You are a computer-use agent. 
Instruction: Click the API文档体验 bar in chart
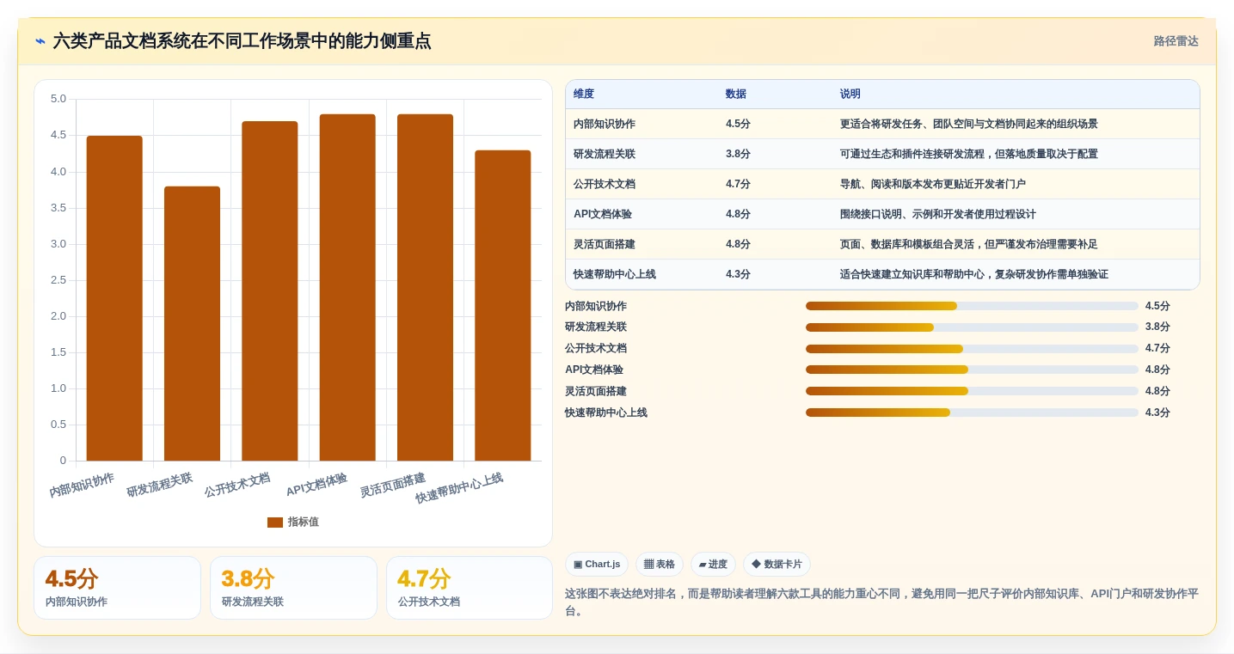[x=347, y=287]
